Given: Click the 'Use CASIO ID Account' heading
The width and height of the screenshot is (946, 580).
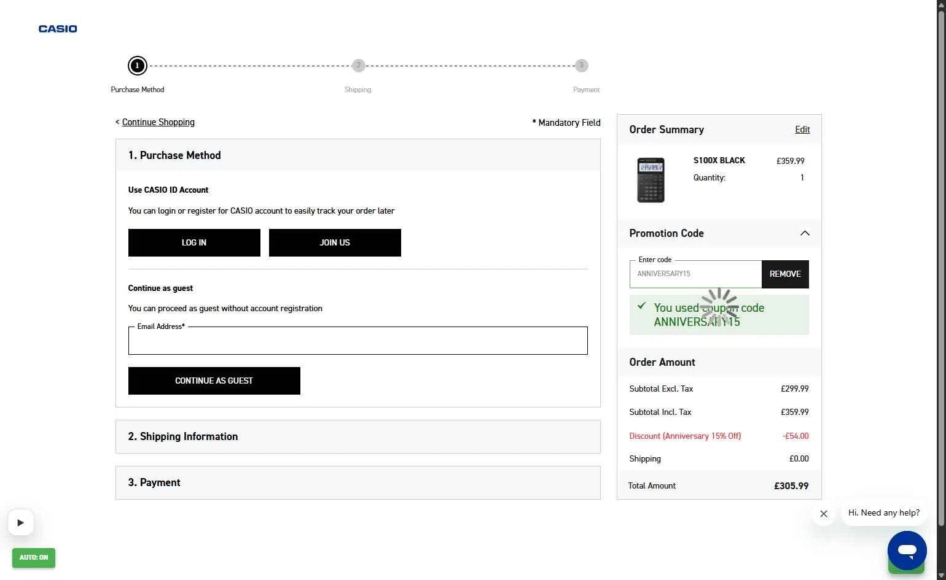Looking at the screenshot, I should [x=168, y=190].
